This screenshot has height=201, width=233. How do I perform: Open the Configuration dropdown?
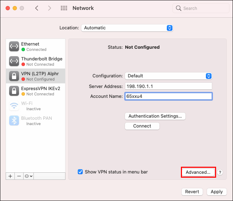pos(169,76)
